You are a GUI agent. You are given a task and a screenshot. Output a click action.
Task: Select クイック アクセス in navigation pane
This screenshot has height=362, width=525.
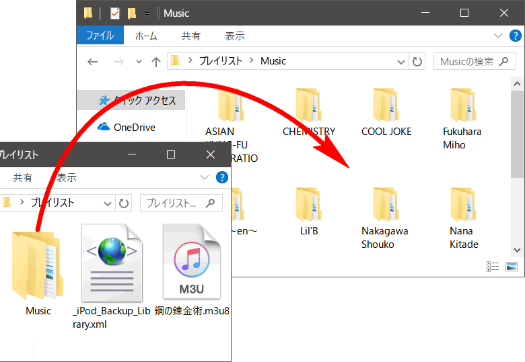tap(131, 100)
